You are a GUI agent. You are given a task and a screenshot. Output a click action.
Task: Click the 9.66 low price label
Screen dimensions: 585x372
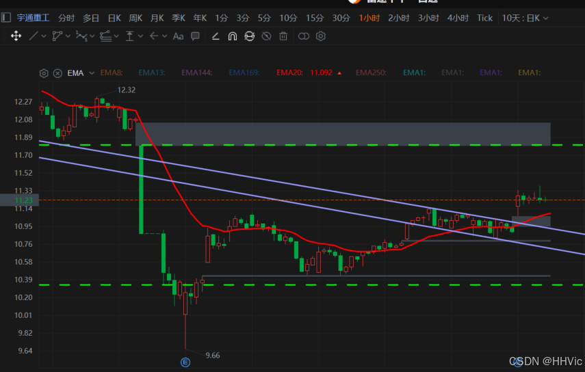[x=213, y=355]
